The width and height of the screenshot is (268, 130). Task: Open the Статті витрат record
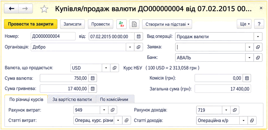pos(127,120)
